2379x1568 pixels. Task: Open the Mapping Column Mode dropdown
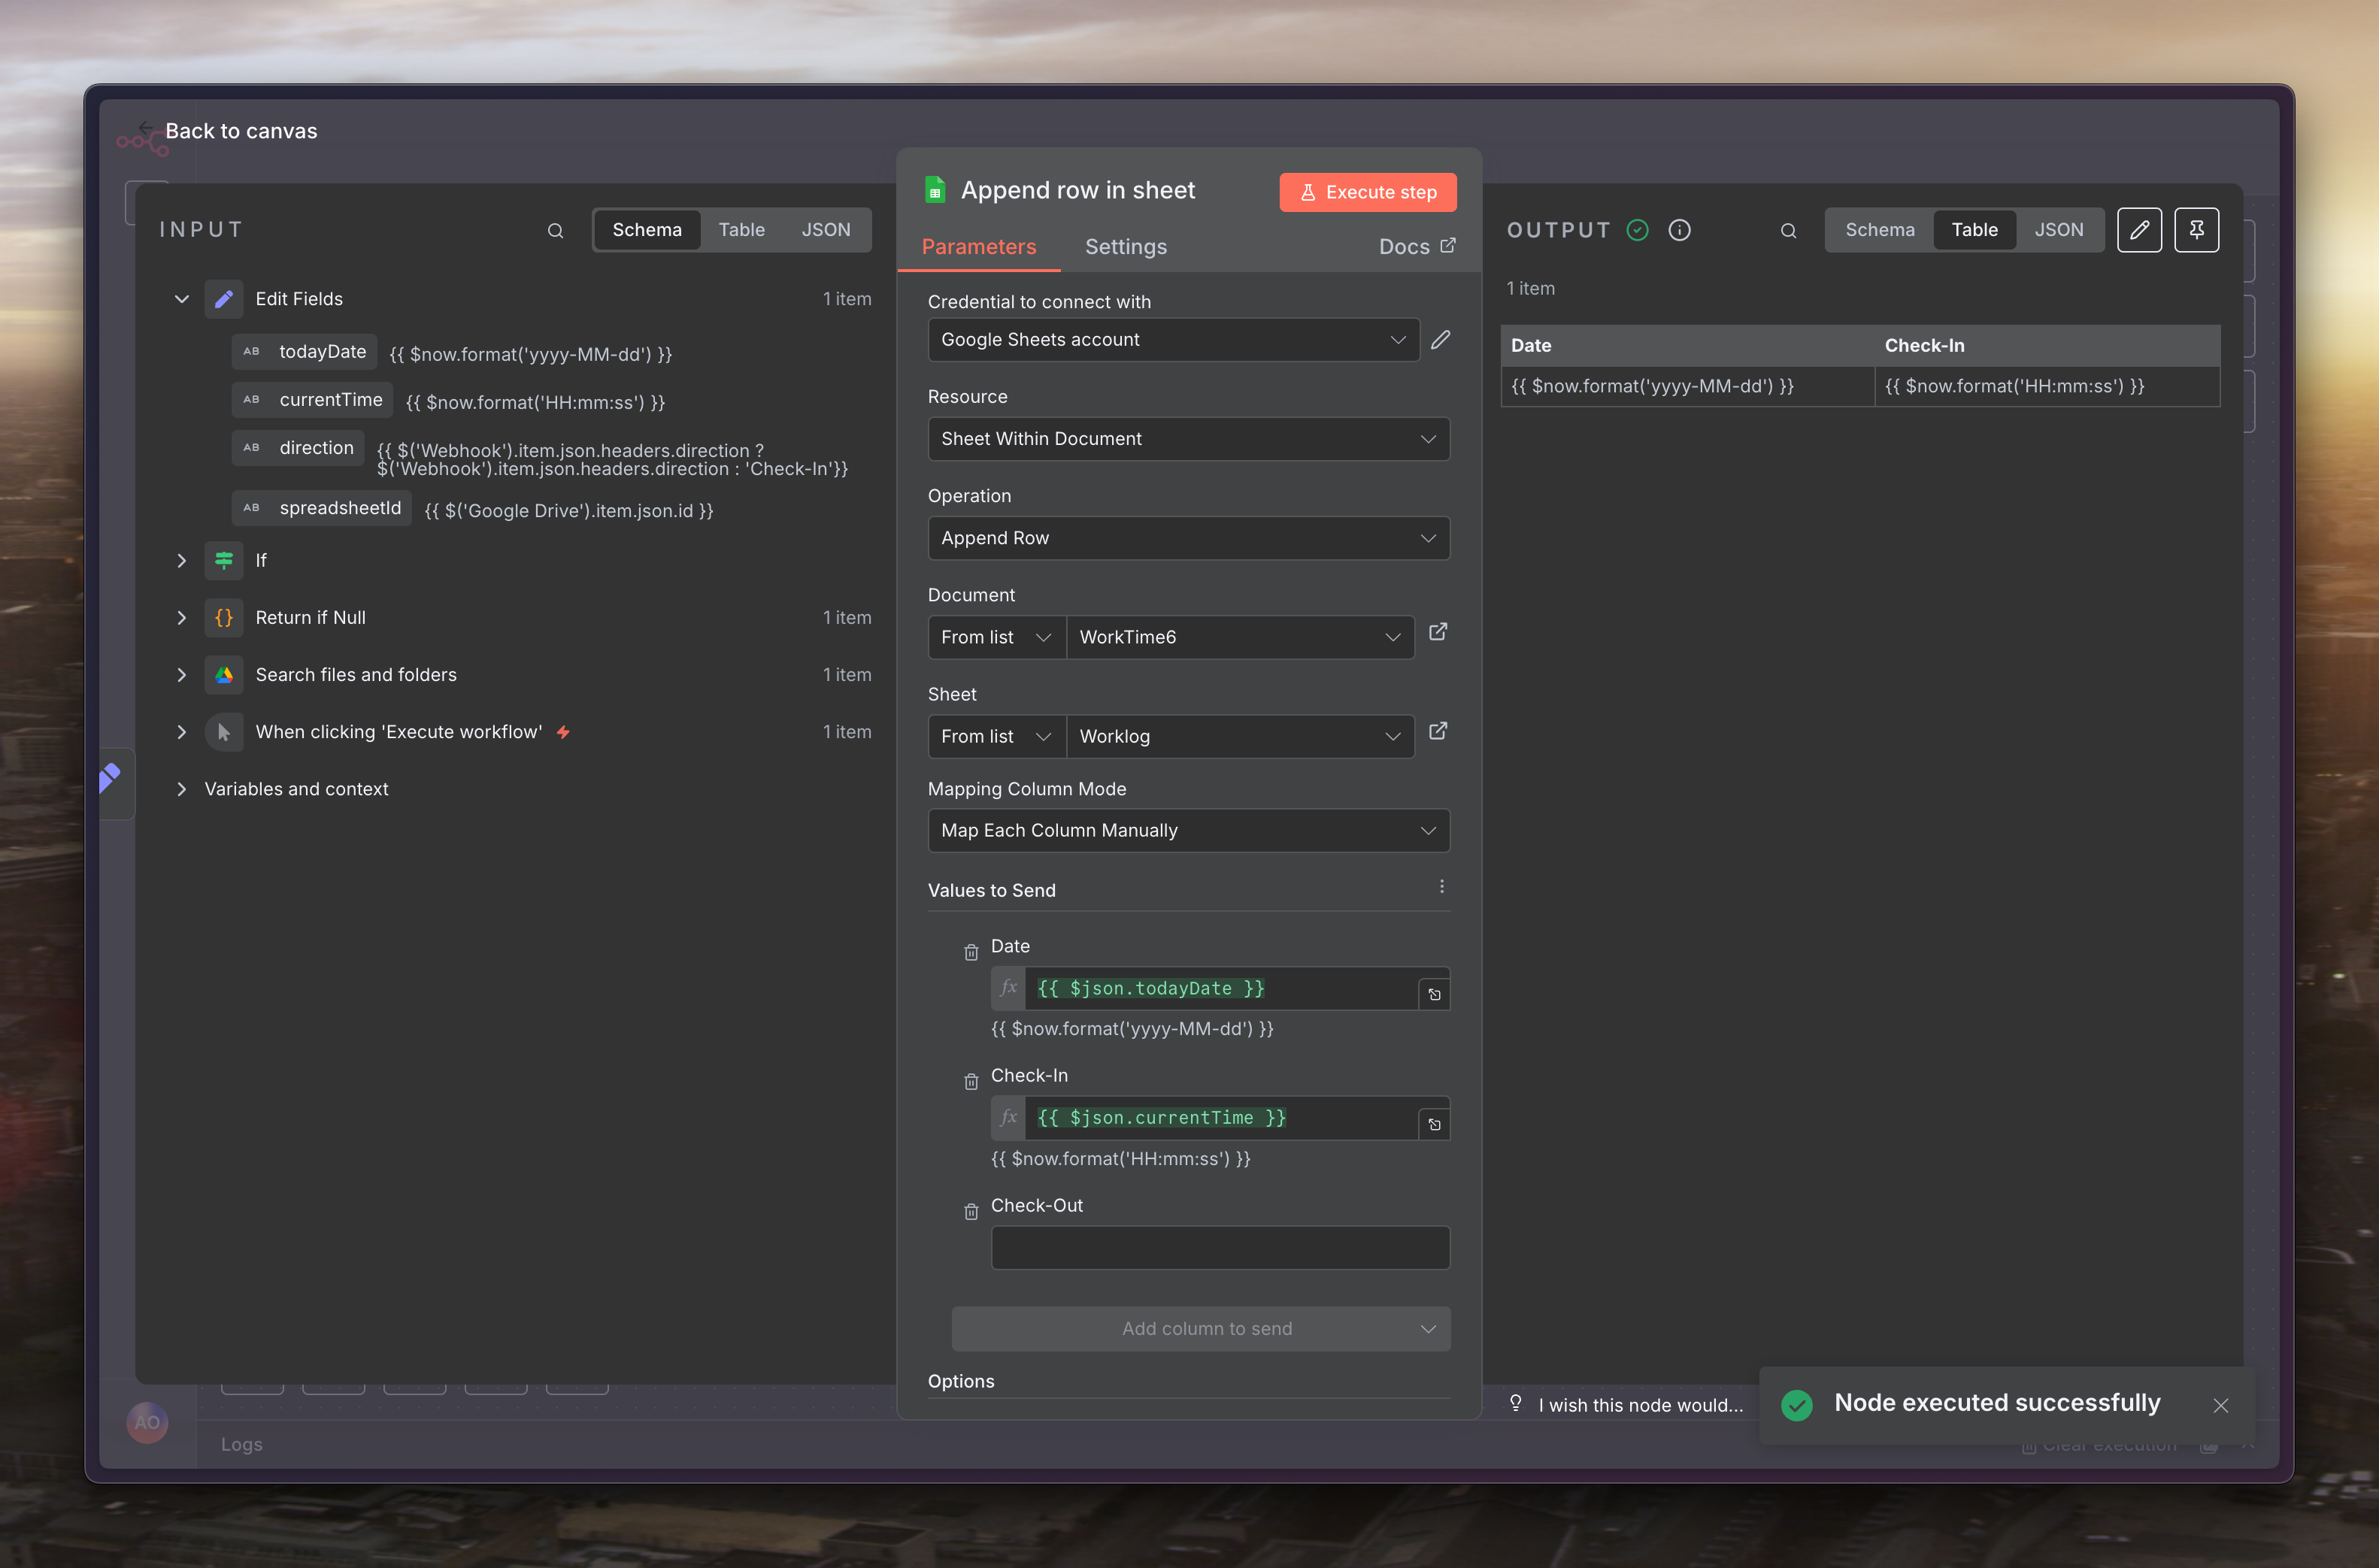(1188, 831)
